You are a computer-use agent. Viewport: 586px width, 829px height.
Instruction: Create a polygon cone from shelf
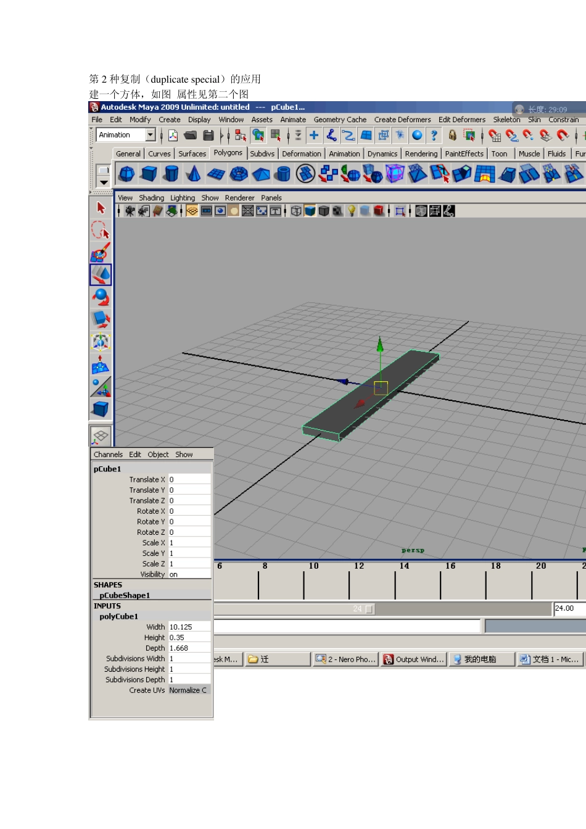point(194,174)
